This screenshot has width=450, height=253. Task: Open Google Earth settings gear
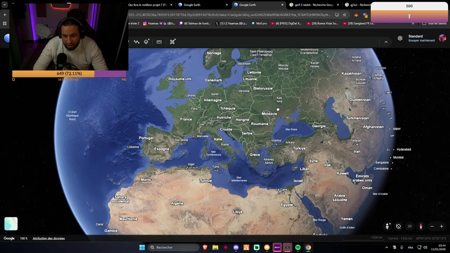click(x=400, y=38)
